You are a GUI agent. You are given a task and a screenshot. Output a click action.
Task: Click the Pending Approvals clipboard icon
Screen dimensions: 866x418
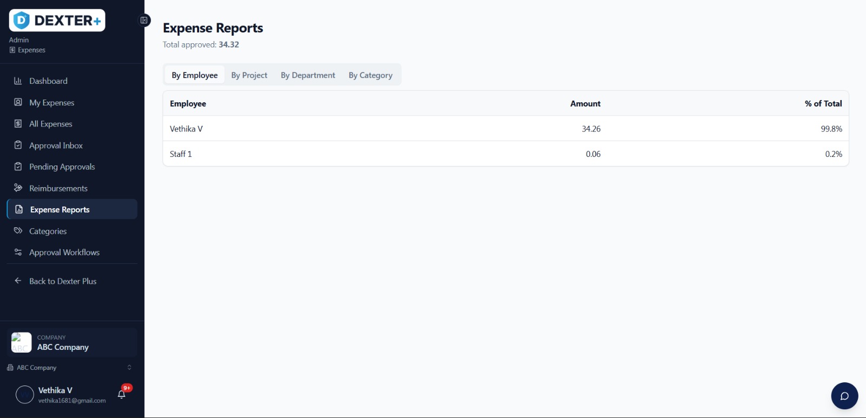pos(18,167)
